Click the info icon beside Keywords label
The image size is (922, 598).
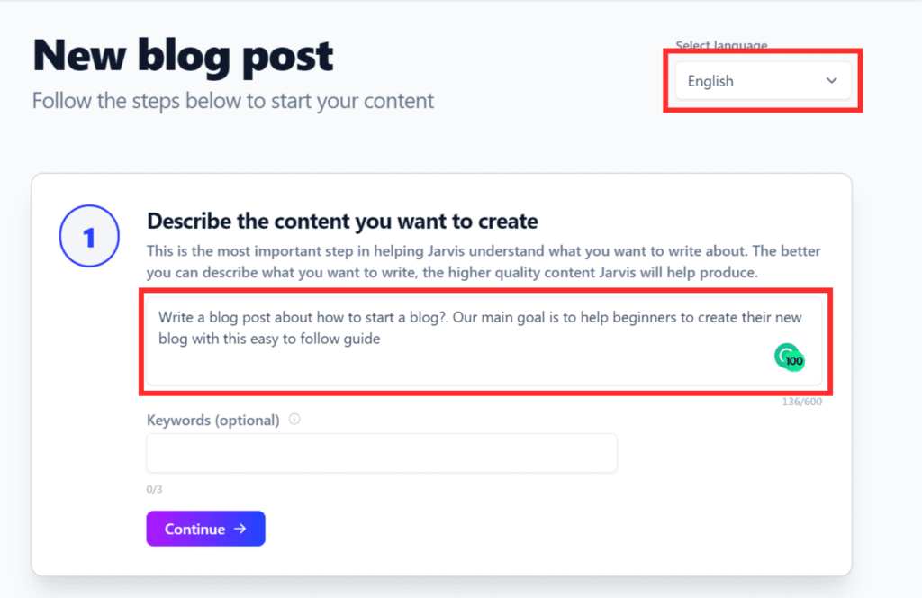point(294,420)
